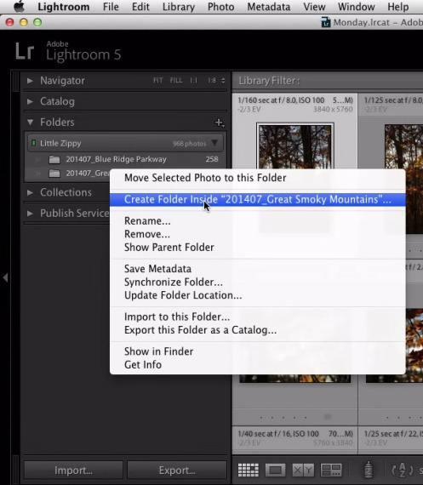423x485 pixels.
Task: Collapse the Little Zippy volume dropdown triangle
Action: click(214, 143)
